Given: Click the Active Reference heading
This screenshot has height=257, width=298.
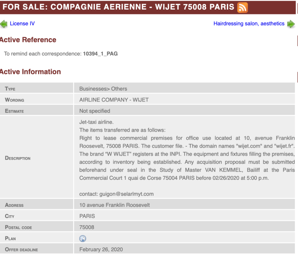Looking at the screenshot, I should (28, 40).
